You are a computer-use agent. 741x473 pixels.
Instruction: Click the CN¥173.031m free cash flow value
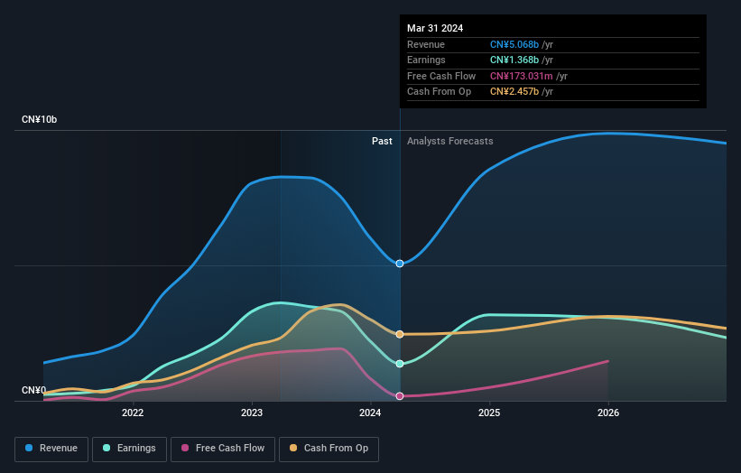coord(522,76)
